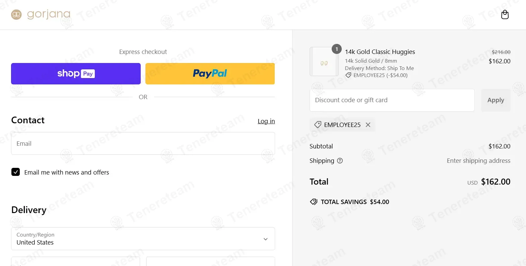The width and height of the screenshot is (526, 266).
Task: Click the quantity badge on product
Action: click(x=337, y=49)
